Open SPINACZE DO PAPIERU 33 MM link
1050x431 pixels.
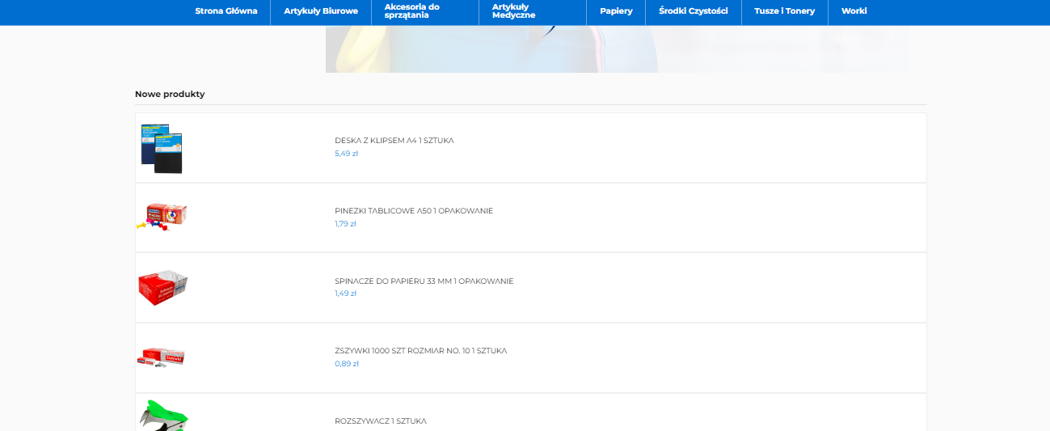[424, 281]
